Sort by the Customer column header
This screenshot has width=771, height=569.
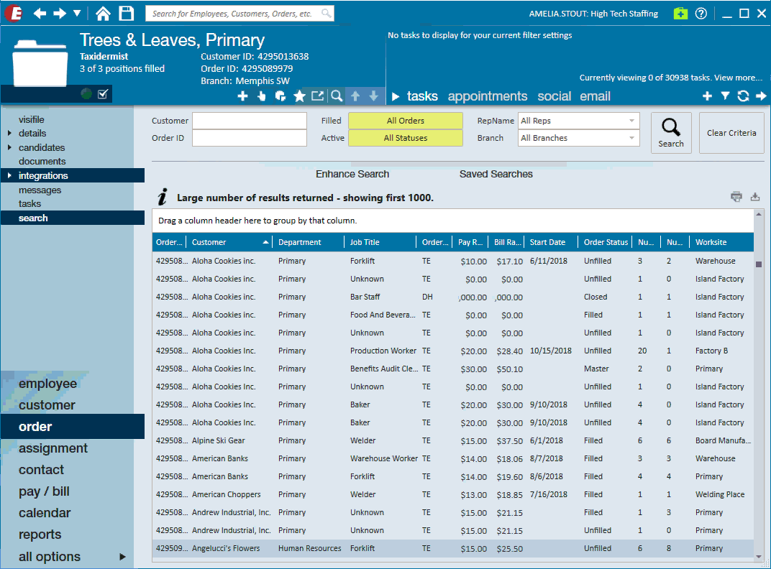(229, 242)
